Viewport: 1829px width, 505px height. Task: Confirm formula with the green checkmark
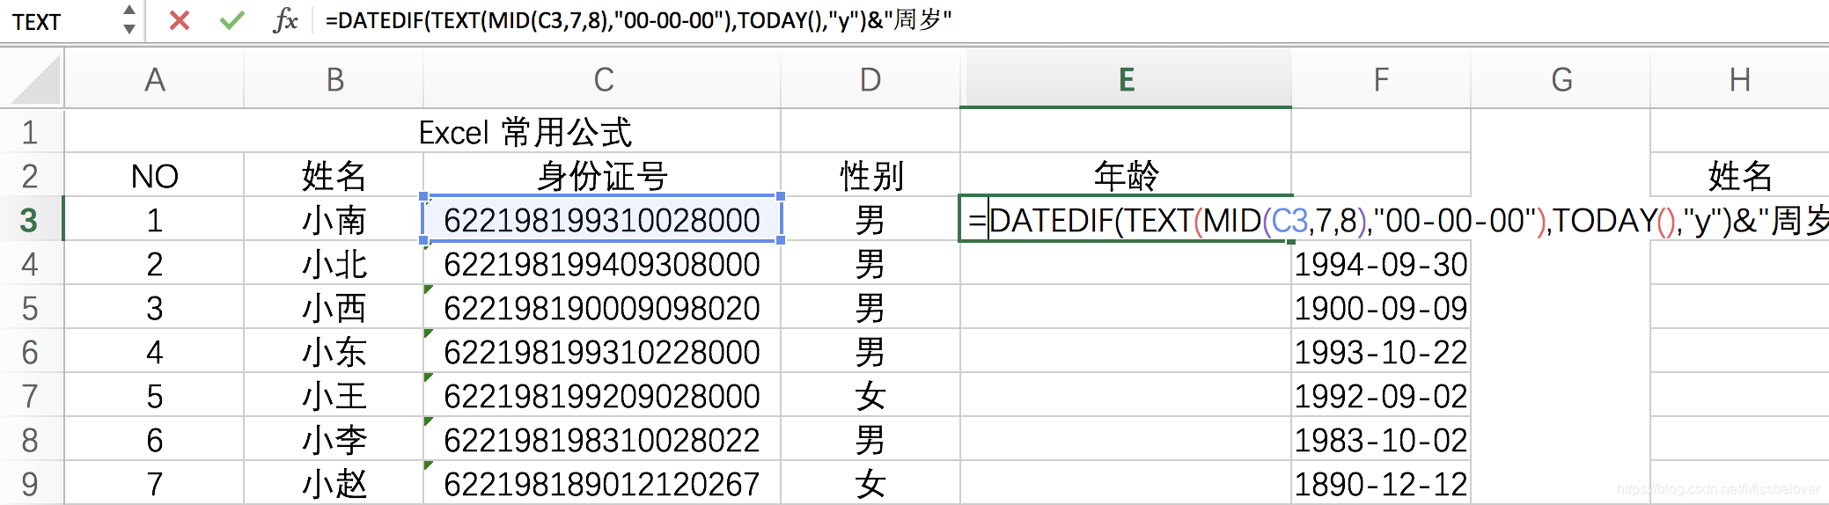pyautogui.click(x=232, y=20)
